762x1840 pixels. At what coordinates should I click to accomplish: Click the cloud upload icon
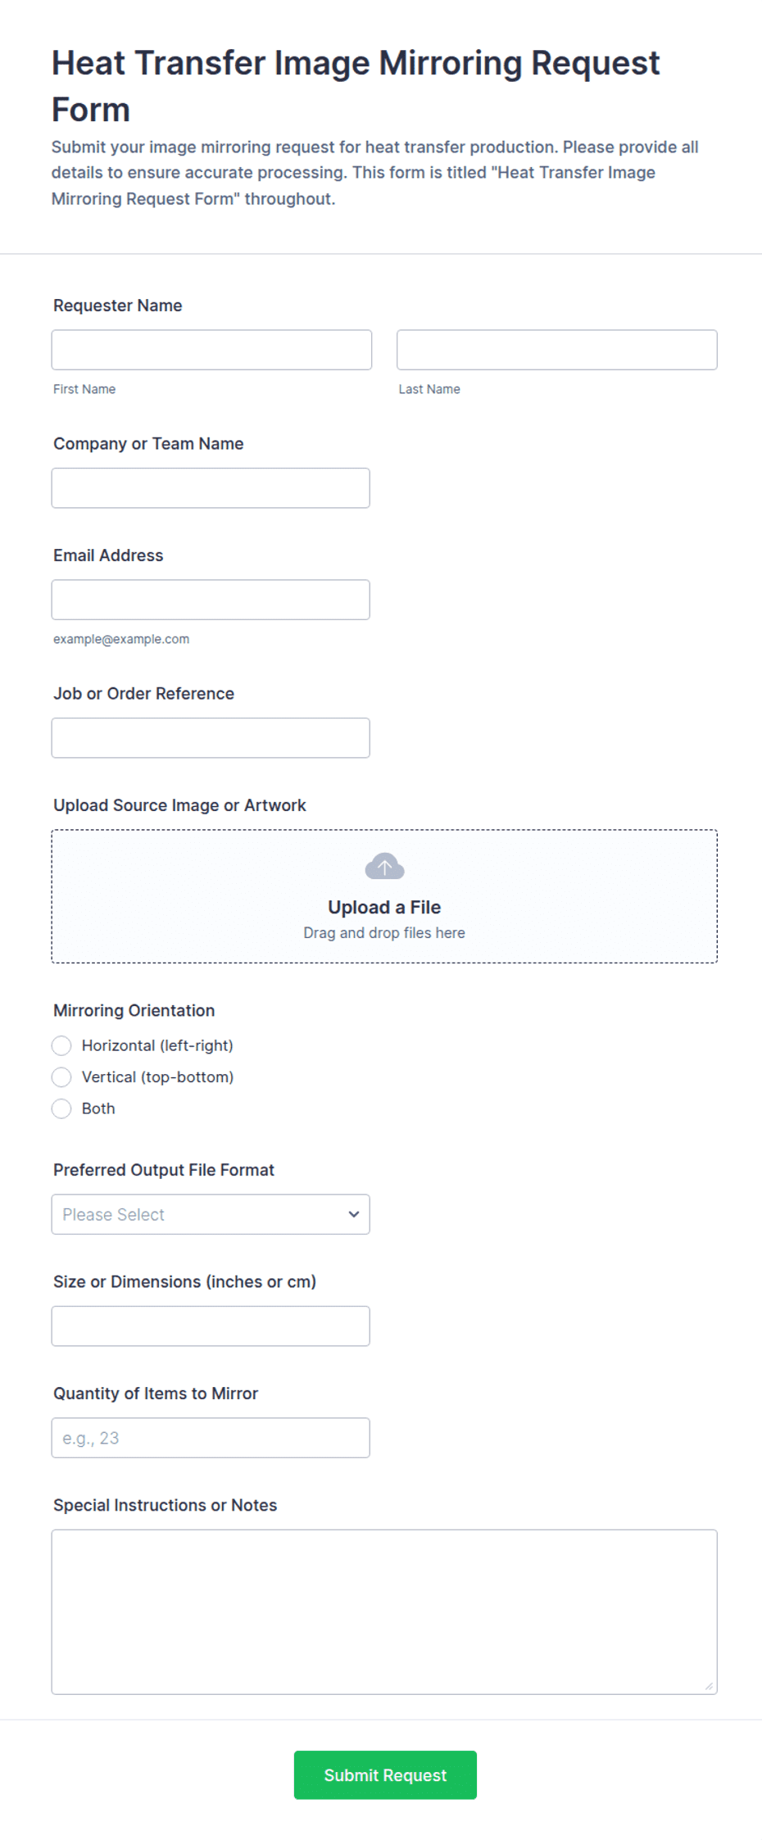point(384,866)
